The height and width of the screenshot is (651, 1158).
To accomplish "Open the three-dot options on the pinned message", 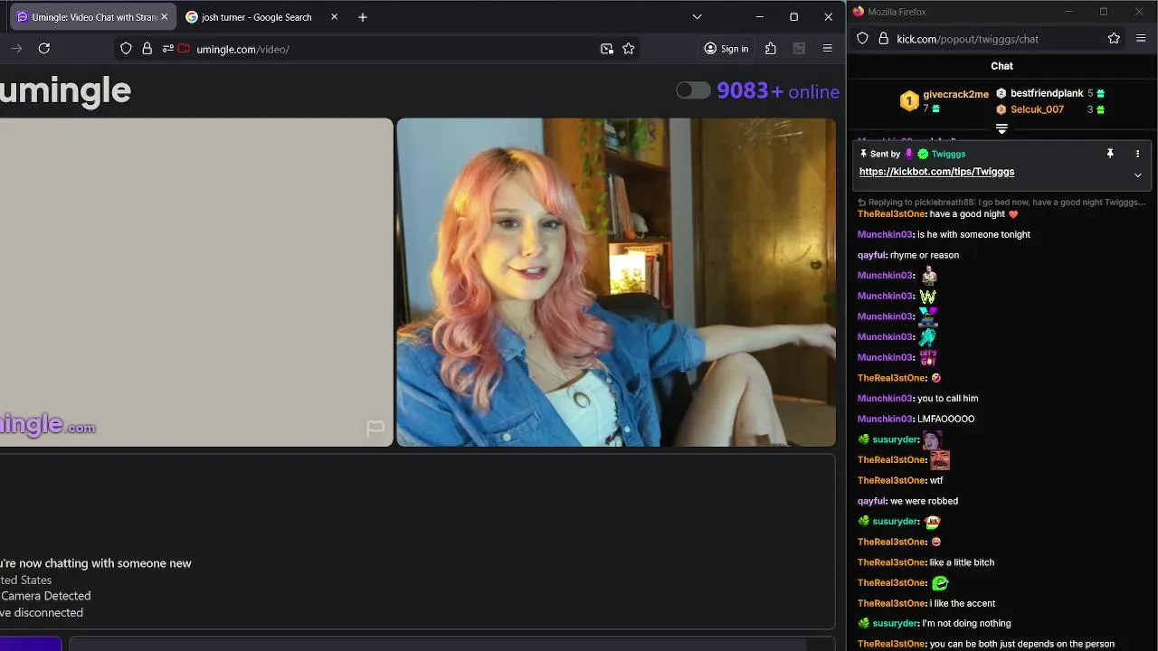I will pyautogui.click(x=1137, y=154).
